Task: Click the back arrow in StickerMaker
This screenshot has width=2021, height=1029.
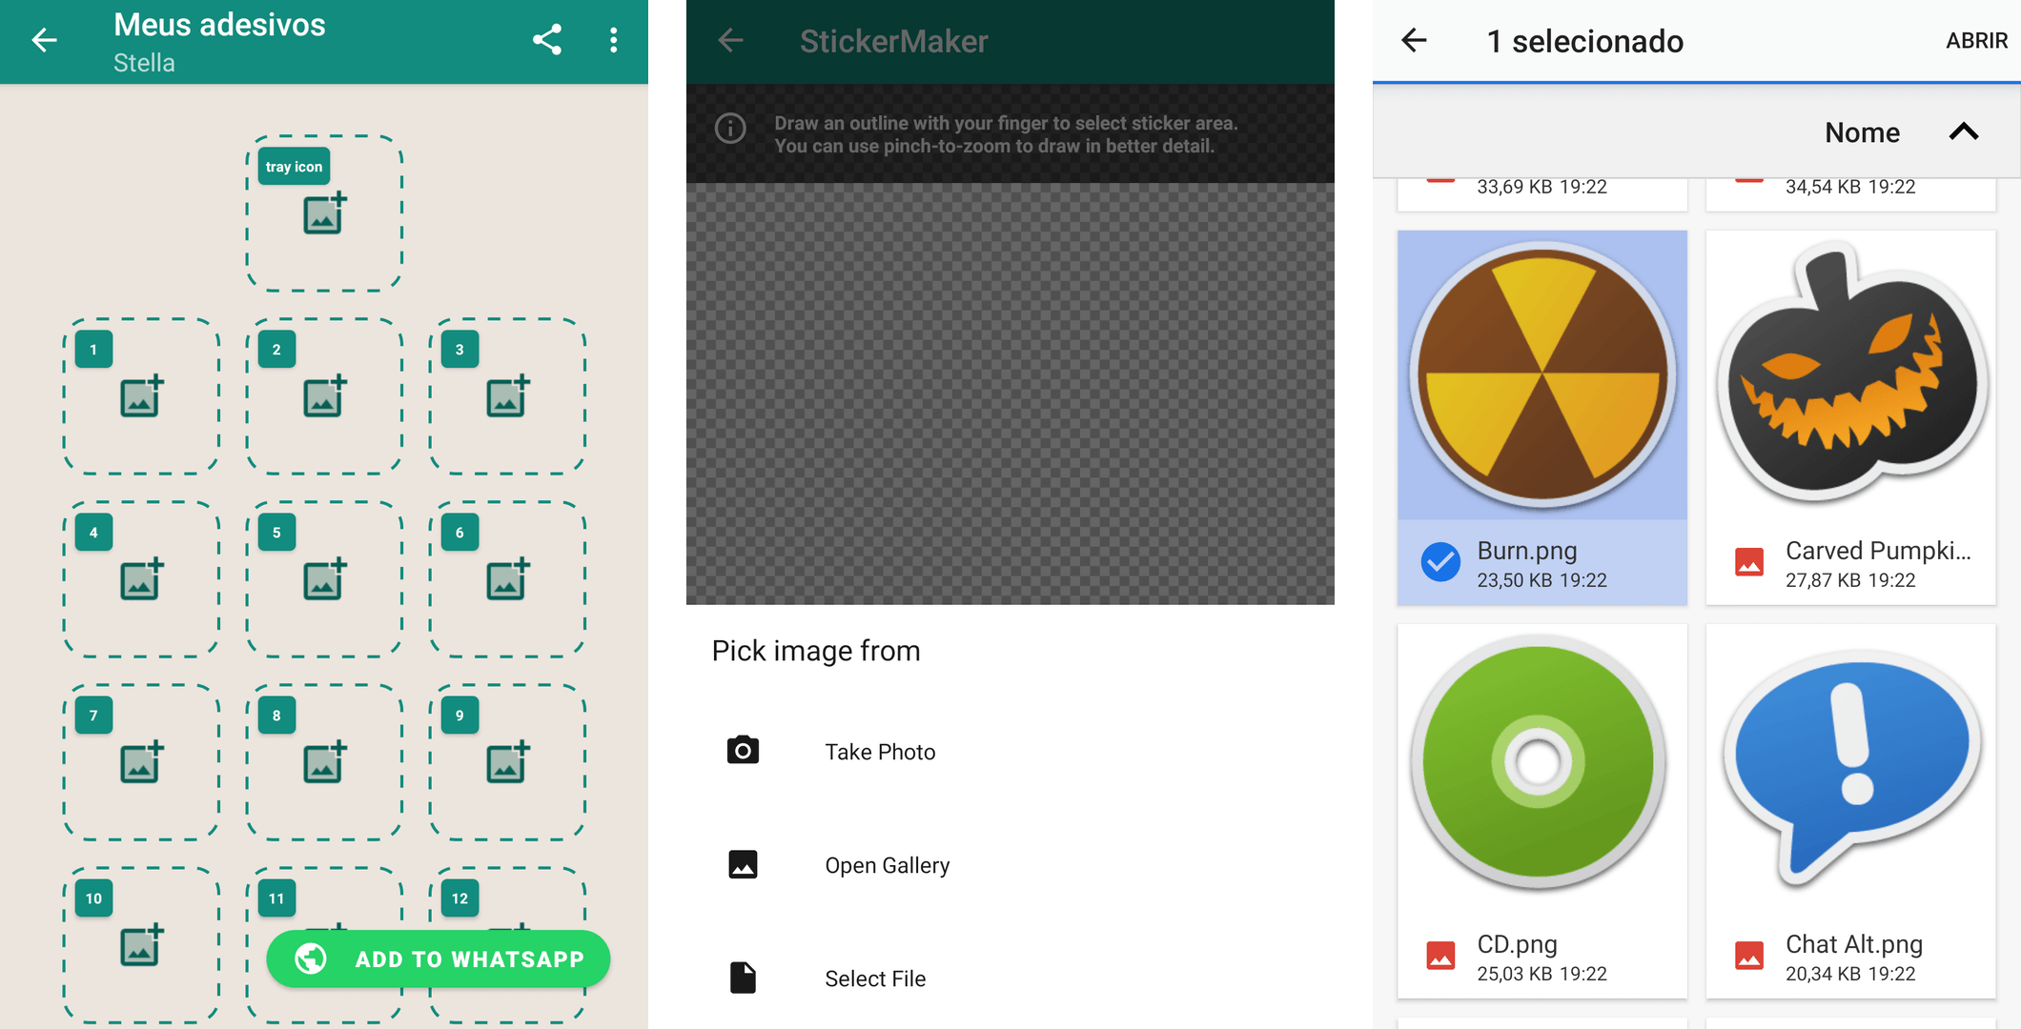Action: [733, 41]
